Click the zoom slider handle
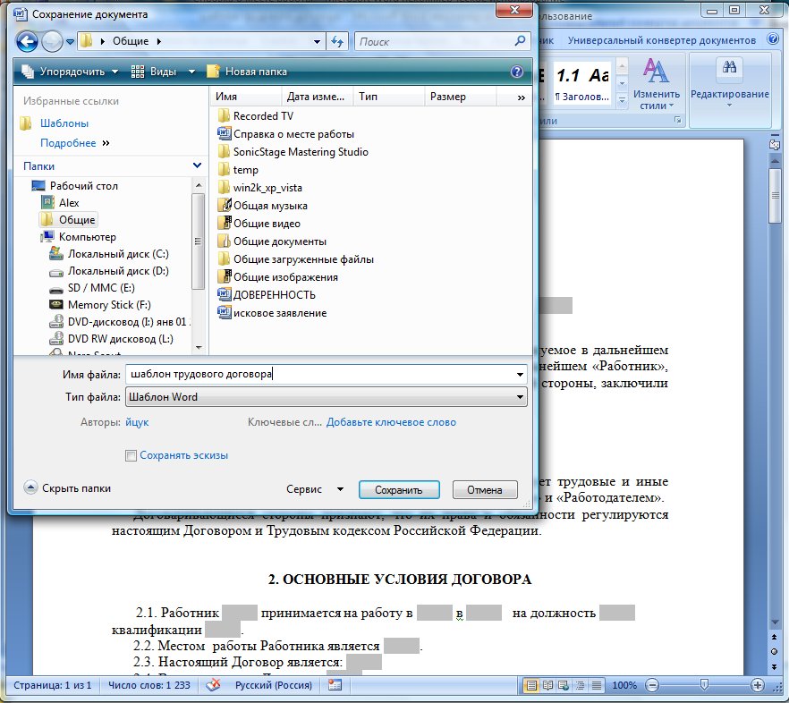The image size is (789, 703). pos(705,684)
